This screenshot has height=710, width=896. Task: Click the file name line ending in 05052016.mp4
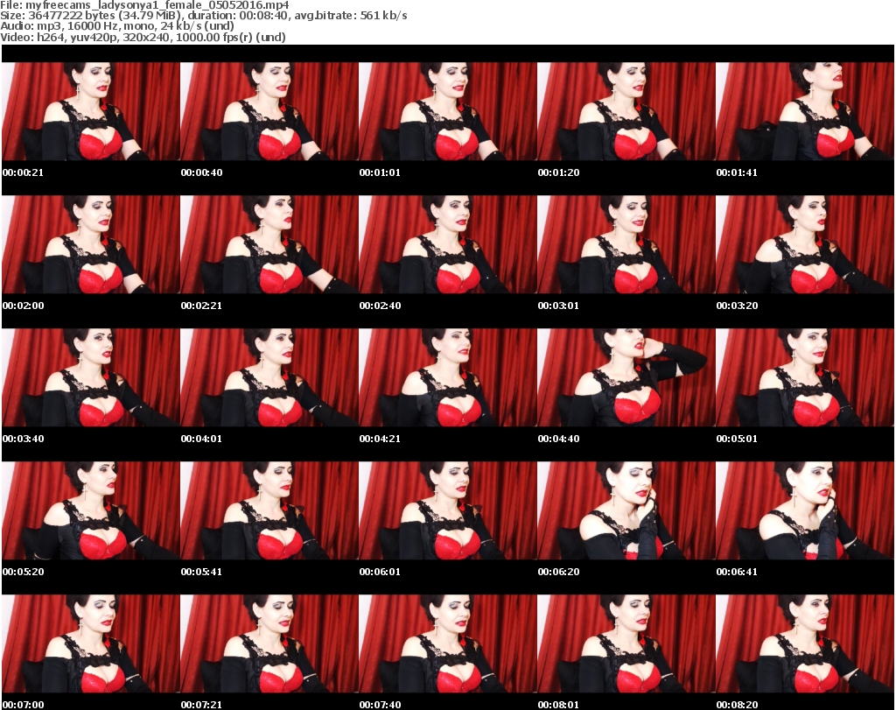pos(144,5)
